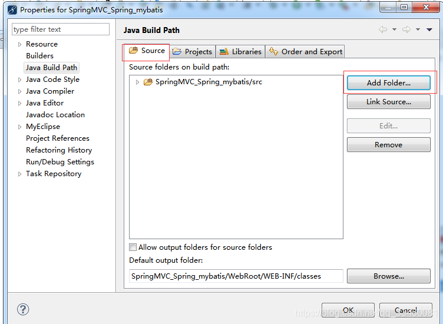This screenshot has width=443, height=324.
Task: Go forward with the forward arrow icon
Action: (406, 29)
